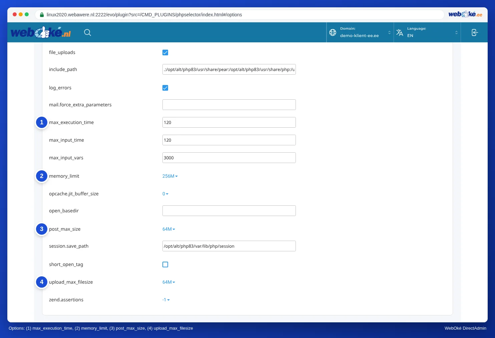Open the Domain selector demo-klient-ee.ee
The height and width of the screenshot is (338, 495).
(360, 32)
